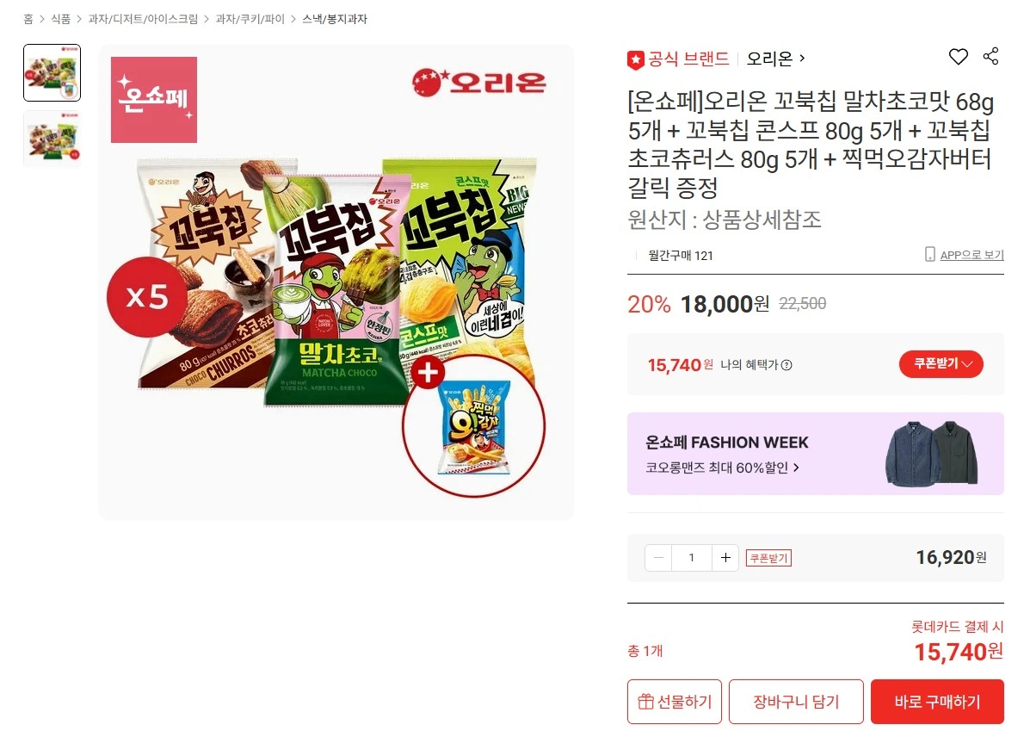Click the official brand star badge icon
Image resolution: width=1024 pixels, height=737 pixels.
635,60
